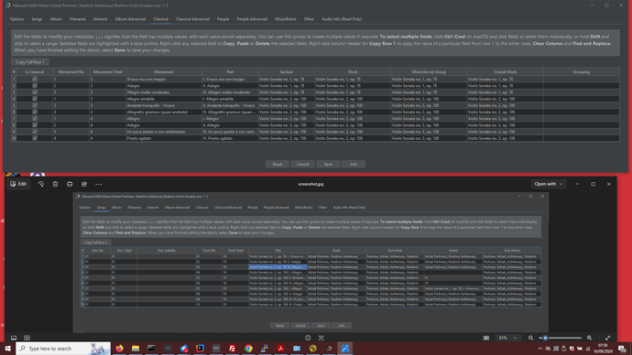
Task: Click the screenshot image in Photos viewer
Action: tap(311, 262)
